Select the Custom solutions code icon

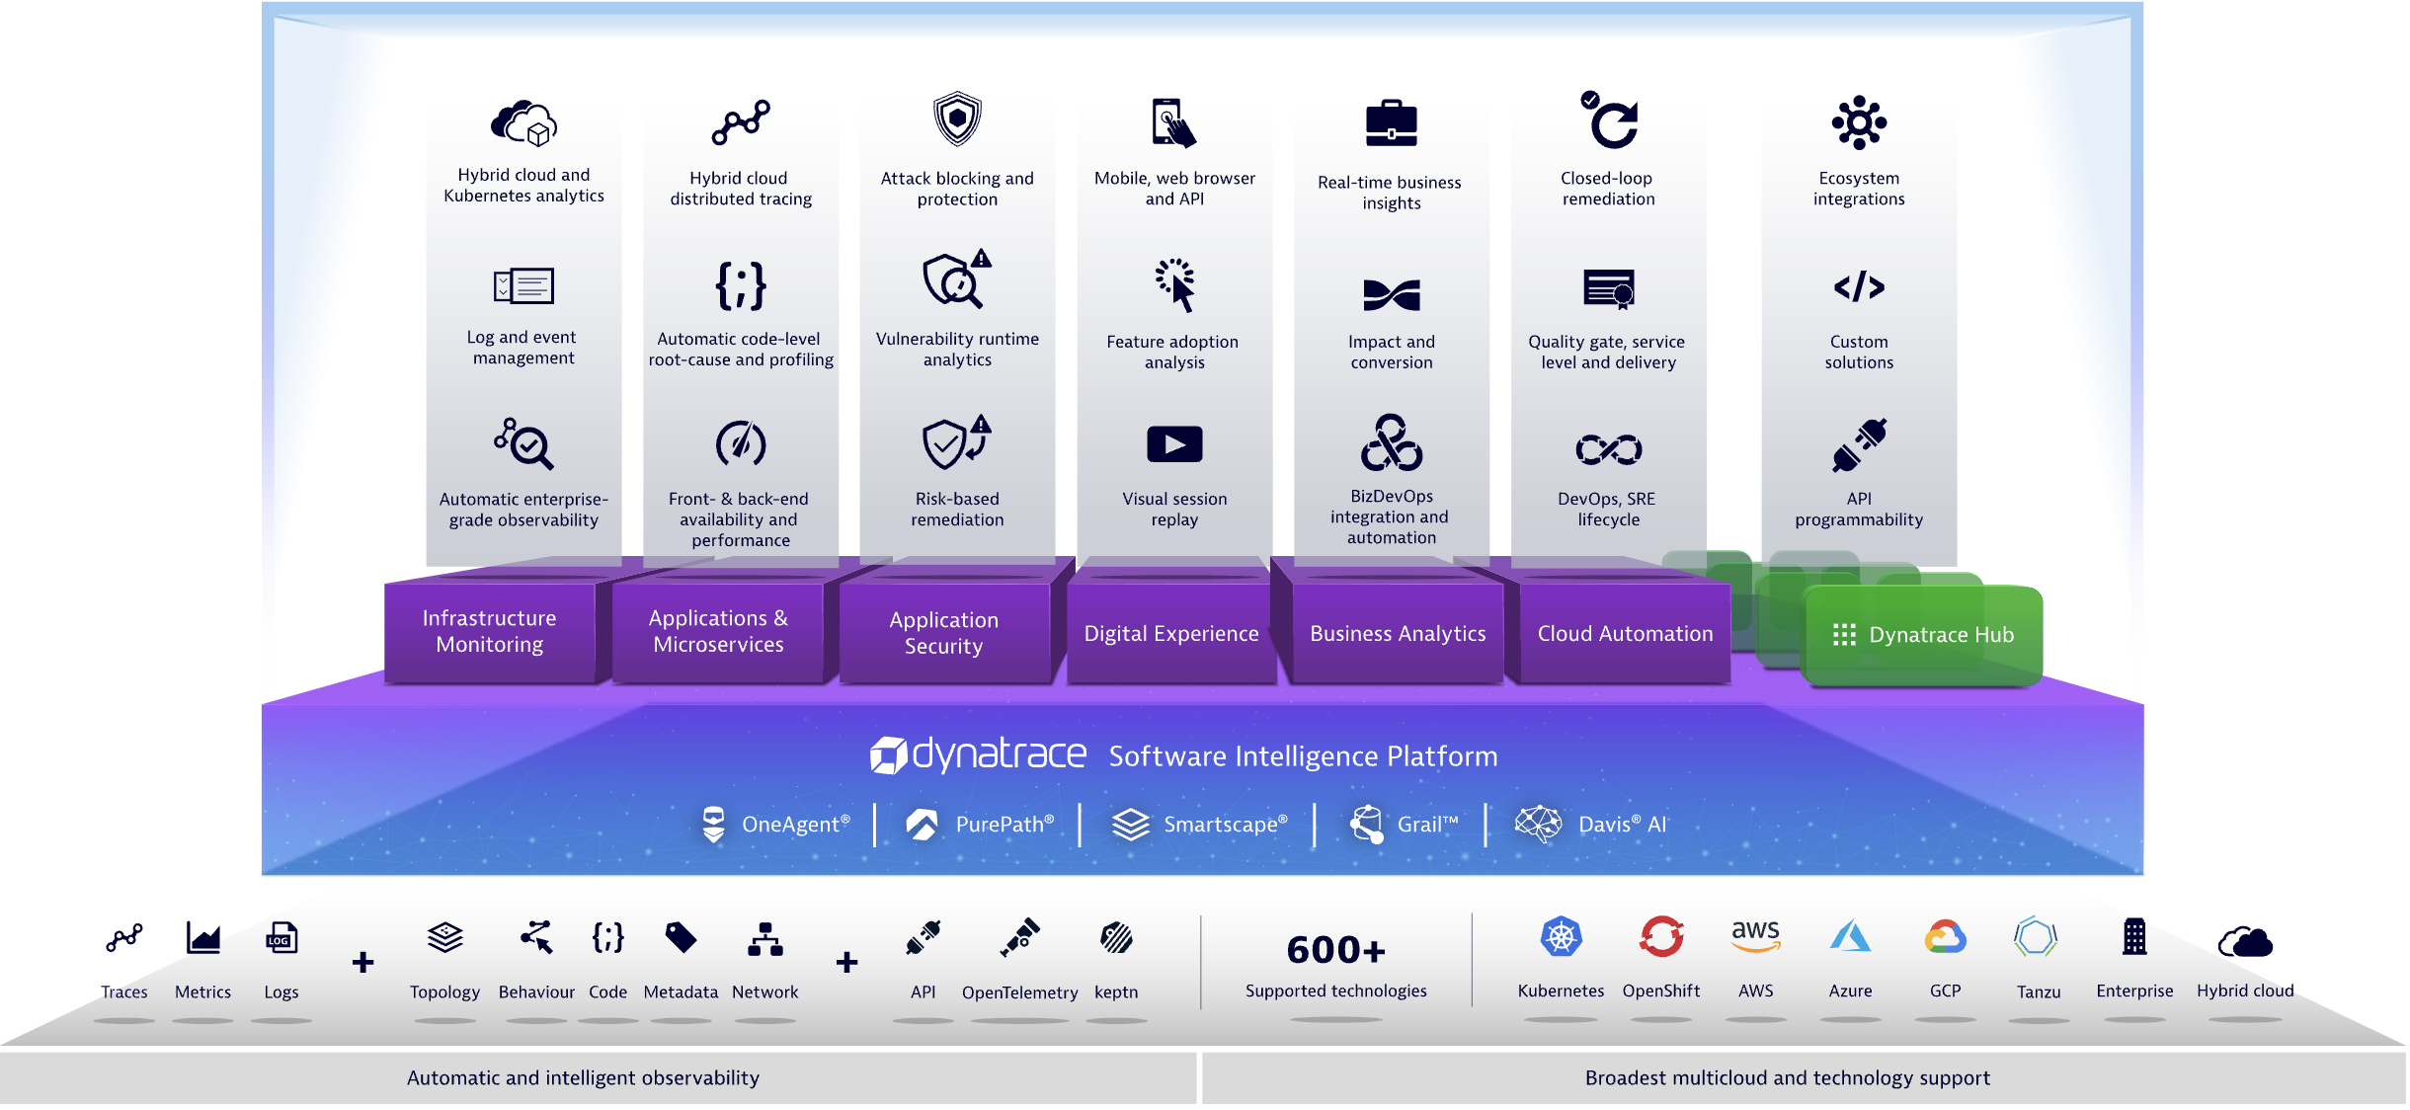pyautogui.click(x=1859, y=286)
